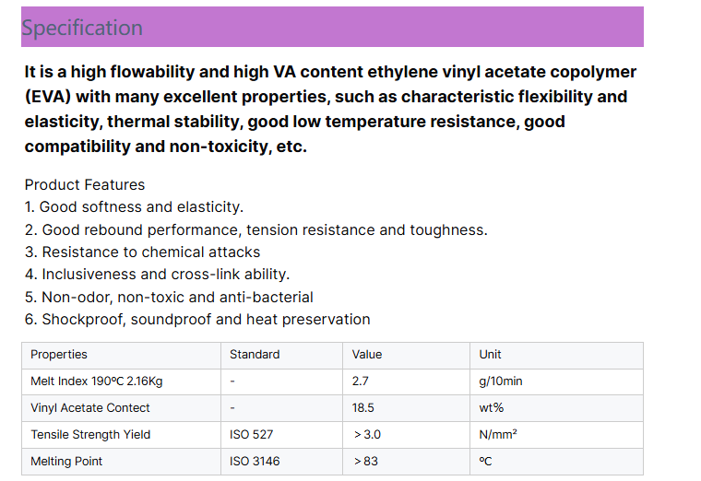Click the Properties column header
The image size is (701, 481).
pyautogui.click(x=59, y=355)
